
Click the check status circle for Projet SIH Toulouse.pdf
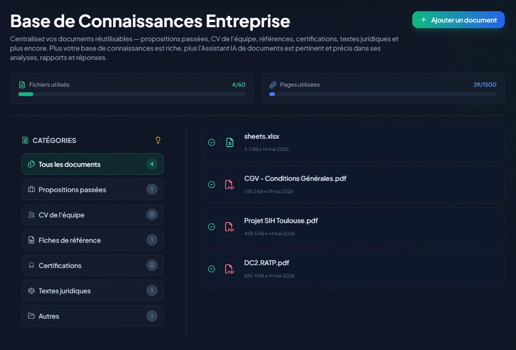[x=212, y=227]
